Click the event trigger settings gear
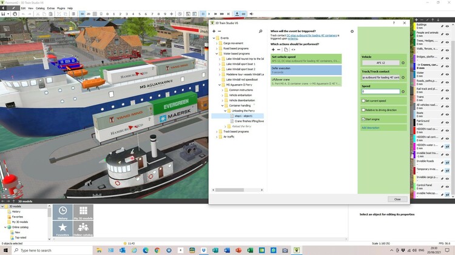The height and width of the screenshot is (255, 455). [x=352, y=31]
